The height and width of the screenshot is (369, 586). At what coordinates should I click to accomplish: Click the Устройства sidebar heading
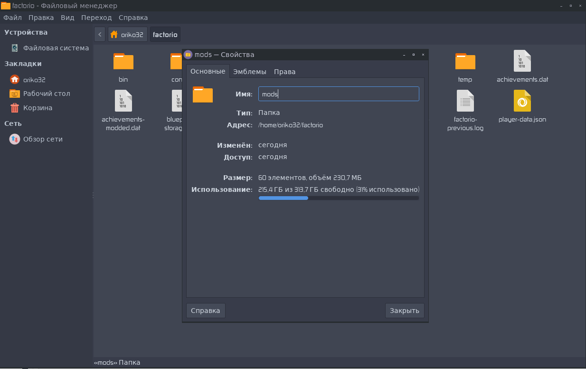coord(26,32)
